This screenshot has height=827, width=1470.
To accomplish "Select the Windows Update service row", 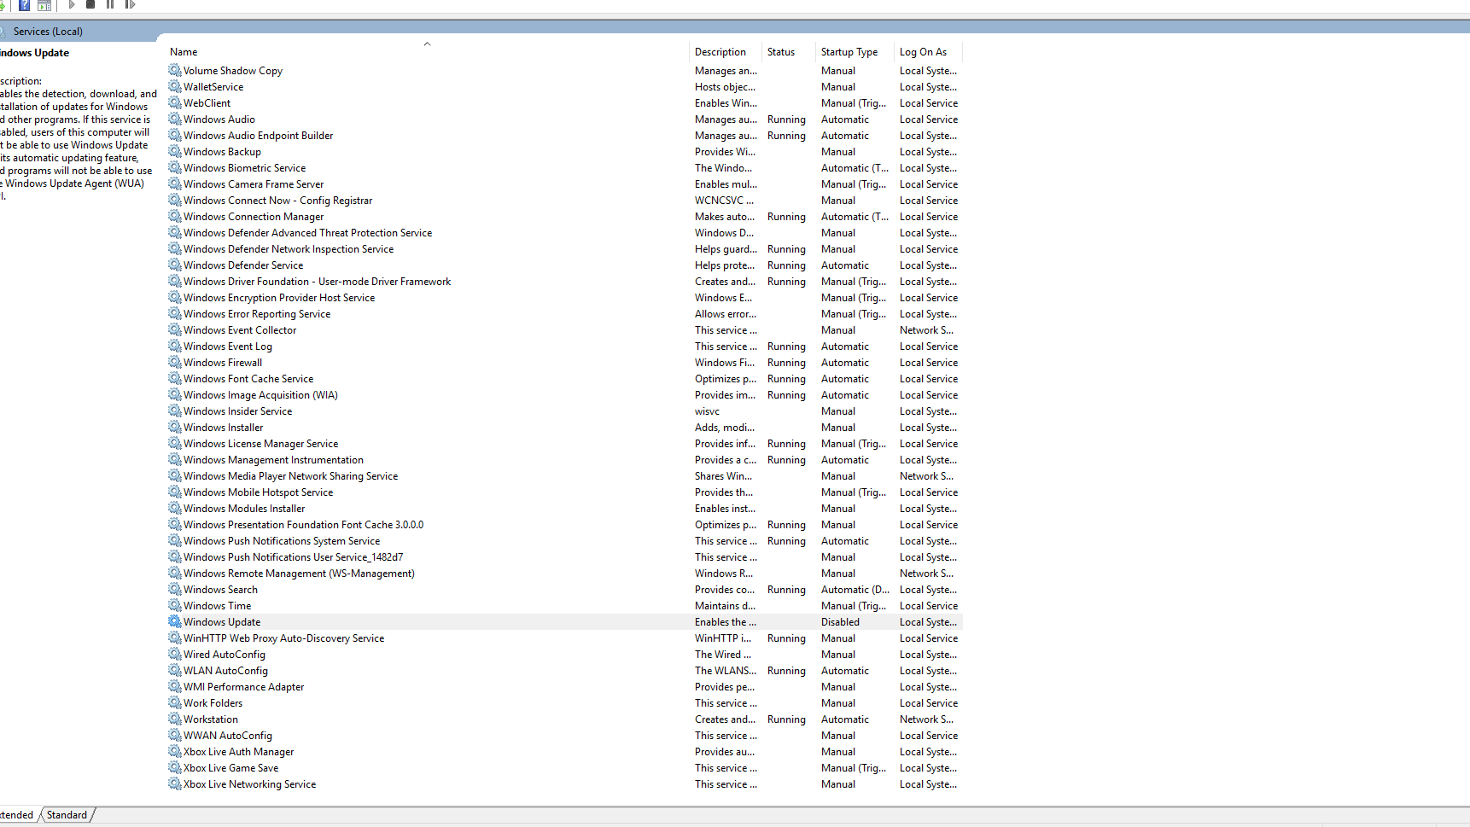I will pos(565,621).
